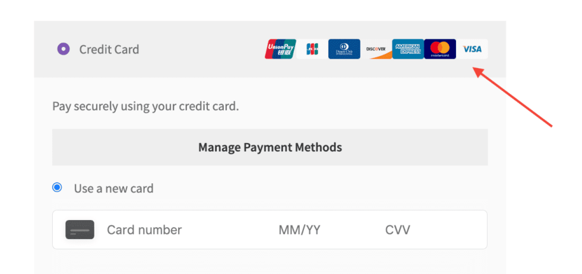Screen dimensions: 582x274
Task: Select the Credit Card radio button
Action: pyautogui.click(x=64, y=49)
